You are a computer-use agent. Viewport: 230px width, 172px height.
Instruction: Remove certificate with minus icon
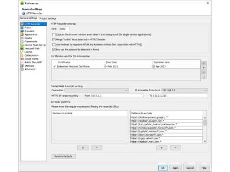204,72
